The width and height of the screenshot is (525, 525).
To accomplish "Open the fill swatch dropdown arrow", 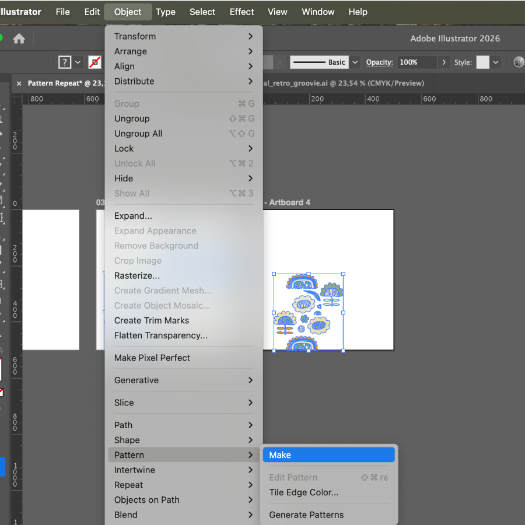I will tap(78, 62).
